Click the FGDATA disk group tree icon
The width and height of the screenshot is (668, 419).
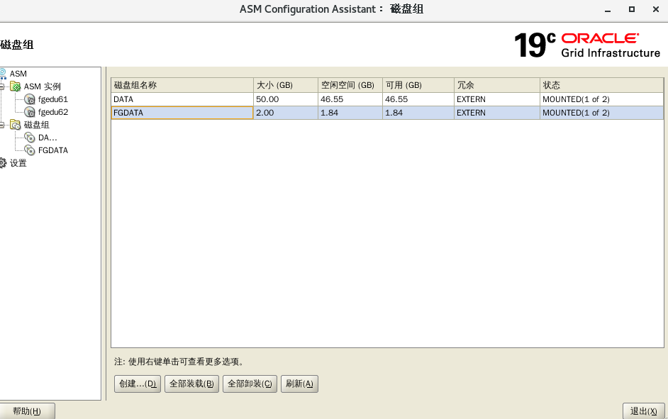click(x=29, y=150)
